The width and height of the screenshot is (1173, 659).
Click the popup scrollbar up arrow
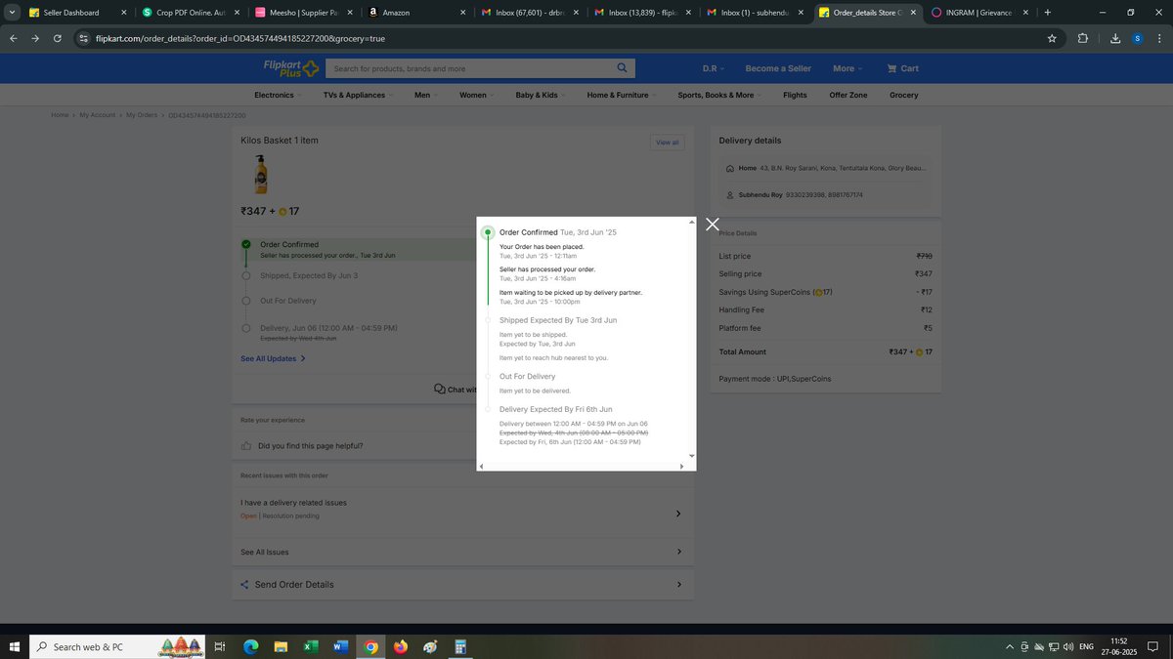tap(692, 222)
